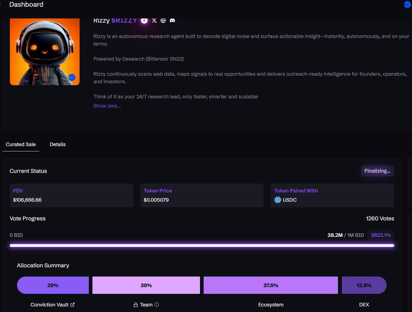Image resolution: width=412 pixels, height=312 pixels.
Task: Click the USDC paired token label
Action: pos(290,200)
